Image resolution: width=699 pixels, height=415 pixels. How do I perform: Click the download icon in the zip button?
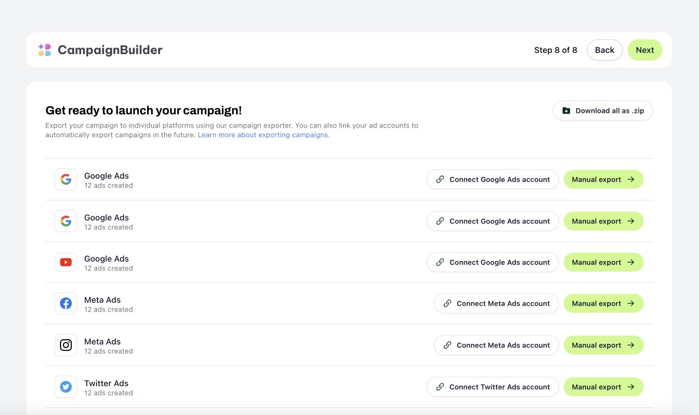566,111
